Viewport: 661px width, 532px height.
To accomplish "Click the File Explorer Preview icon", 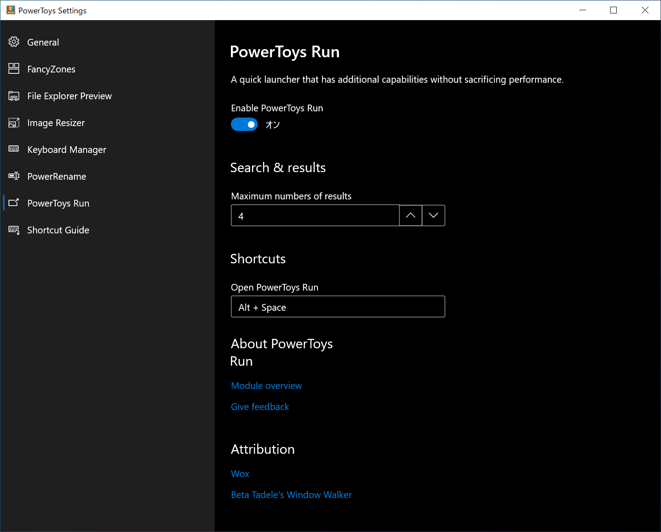I will 14,96.
